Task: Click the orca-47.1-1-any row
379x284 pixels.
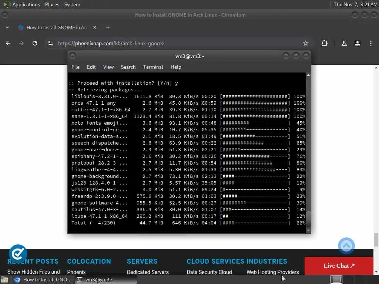Action: (x=188, y=103)
